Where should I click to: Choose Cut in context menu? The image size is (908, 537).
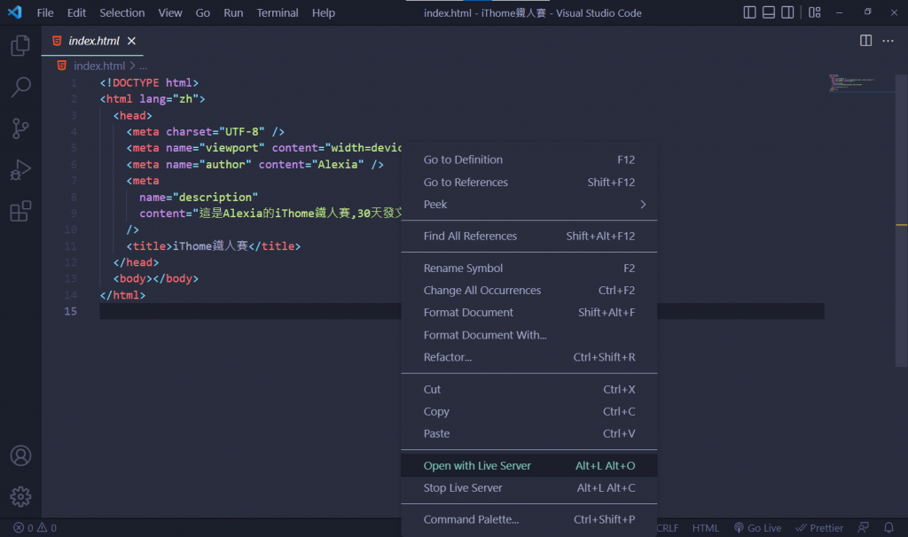(x=529, y=389)
